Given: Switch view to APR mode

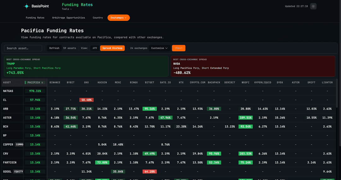Looking at the screenshot, I should point(95,48).
